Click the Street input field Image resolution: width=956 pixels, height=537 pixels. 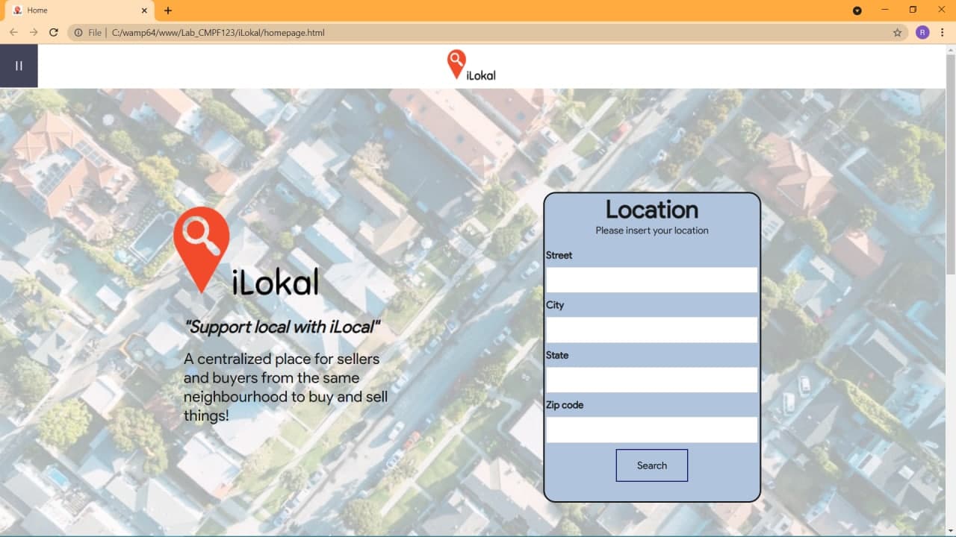click(651, 280)
